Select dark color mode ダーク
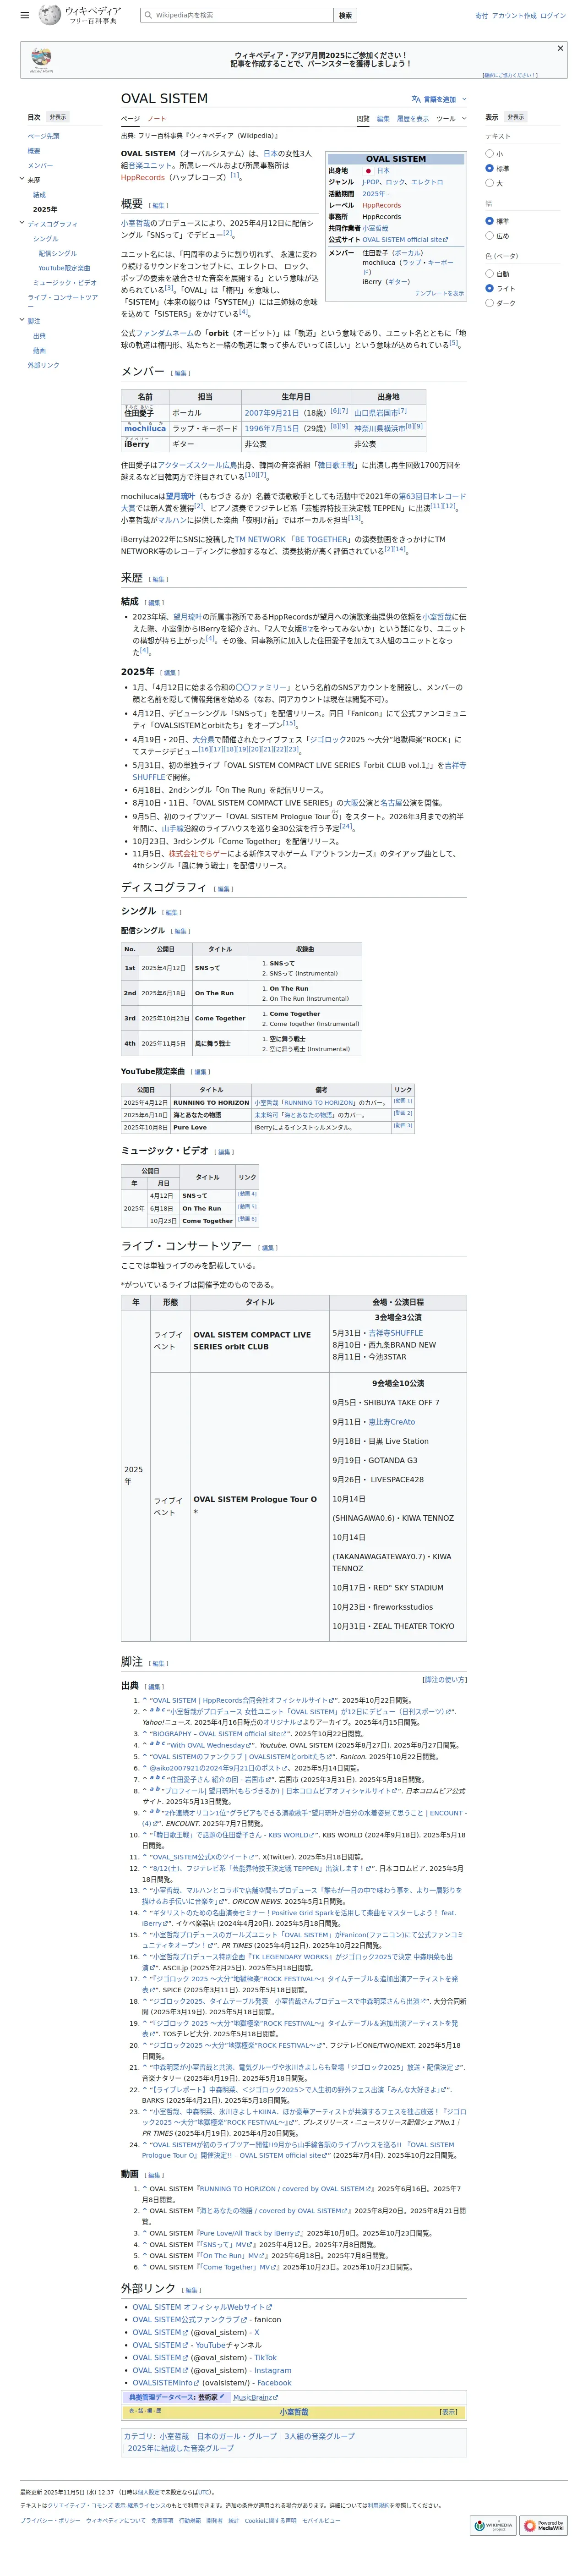The image size is (588, 2576). [489, 303]
